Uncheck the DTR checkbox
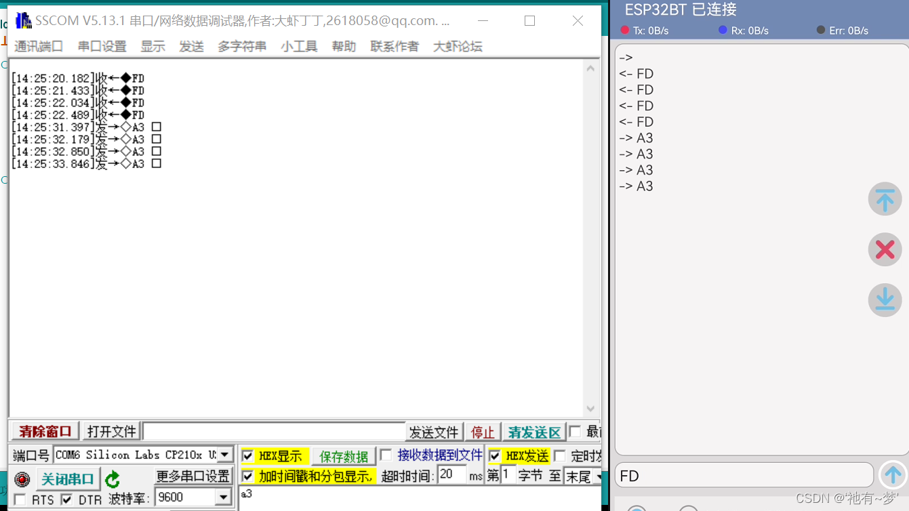Image resolution: width=909 pixels, height=511 pixels. (66, 499)
